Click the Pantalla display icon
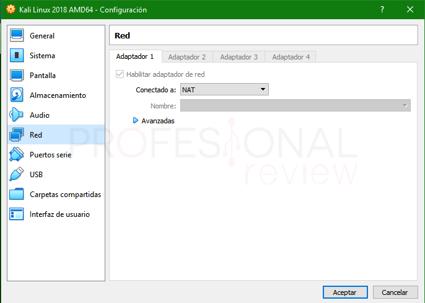Viewport: 425px width, 303px height. (x=17, y=76)
